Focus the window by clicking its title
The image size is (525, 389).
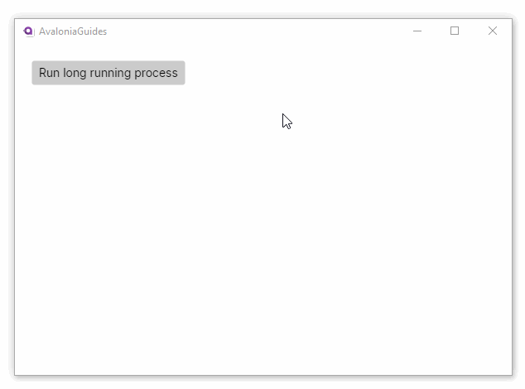tap(73, 31)
